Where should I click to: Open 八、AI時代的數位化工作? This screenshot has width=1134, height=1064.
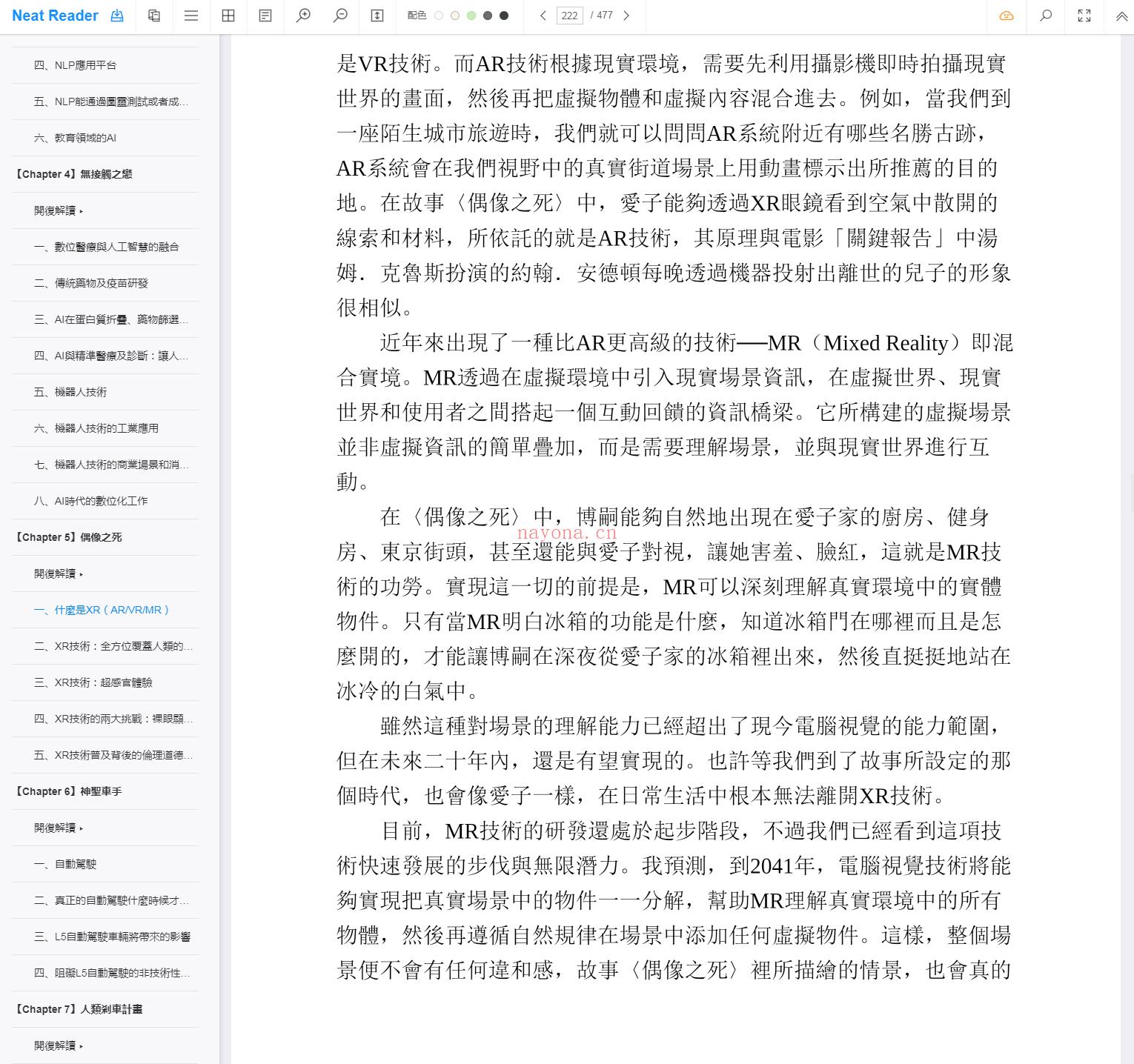(x=90, y=501)
